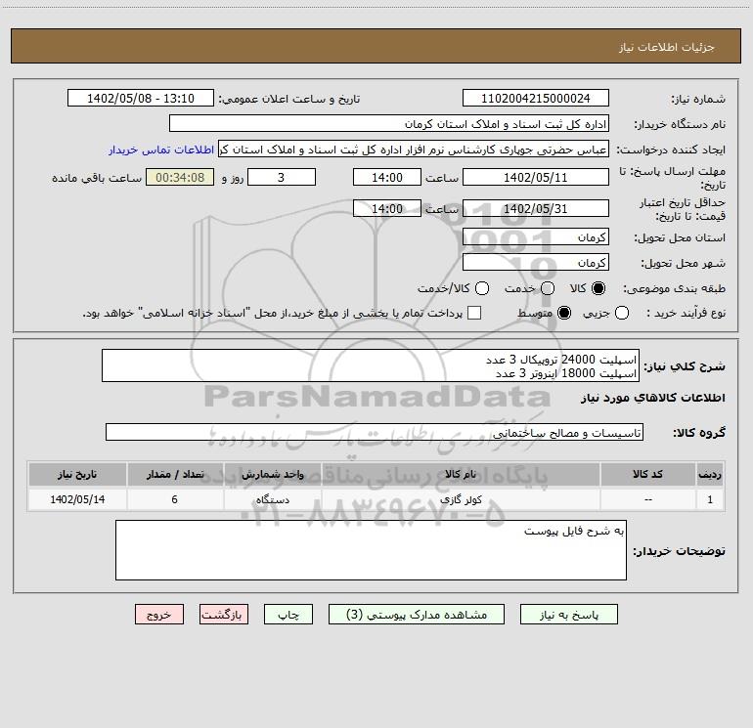Click the واحد شمارش column header
Image resolution: width=753 pixels, height=728 pixels.
pos(272,474)
